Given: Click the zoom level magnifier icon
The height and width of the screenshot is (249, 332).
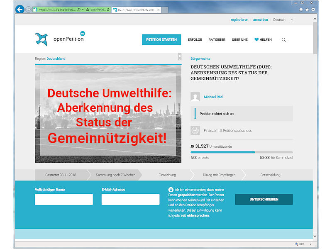Looking at the screenshot, I should tap(296, 244).
